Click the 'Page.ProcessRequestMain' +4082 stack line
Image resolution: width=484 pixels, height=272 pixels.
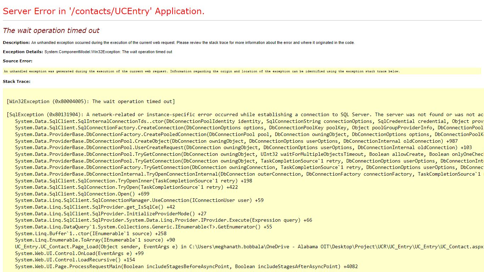tap(186, 267)
